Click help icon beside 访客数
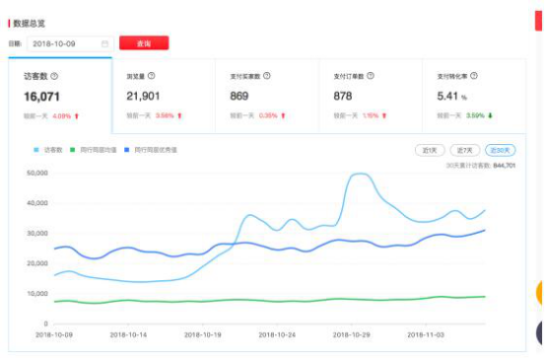This screenshot has height=358, width=546. [54, 76]
